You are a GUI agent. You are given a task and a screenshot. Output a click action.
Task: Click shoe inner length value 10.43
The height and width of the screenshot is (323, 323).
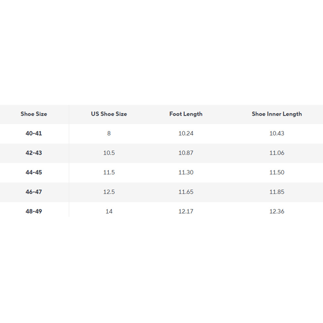pyautogui.click(x=277, y=133)
